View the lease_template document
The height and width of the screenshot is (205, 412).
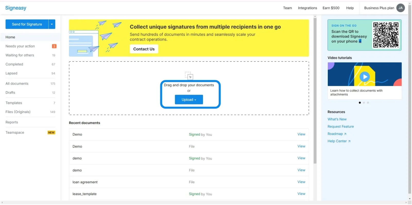point(301,194)
